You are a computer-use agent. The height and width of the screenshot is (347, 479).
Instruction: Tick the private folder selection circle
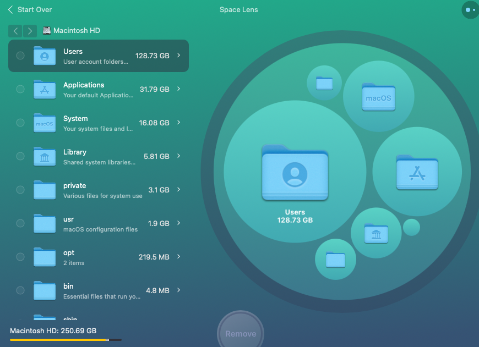[x=20, y=190]
